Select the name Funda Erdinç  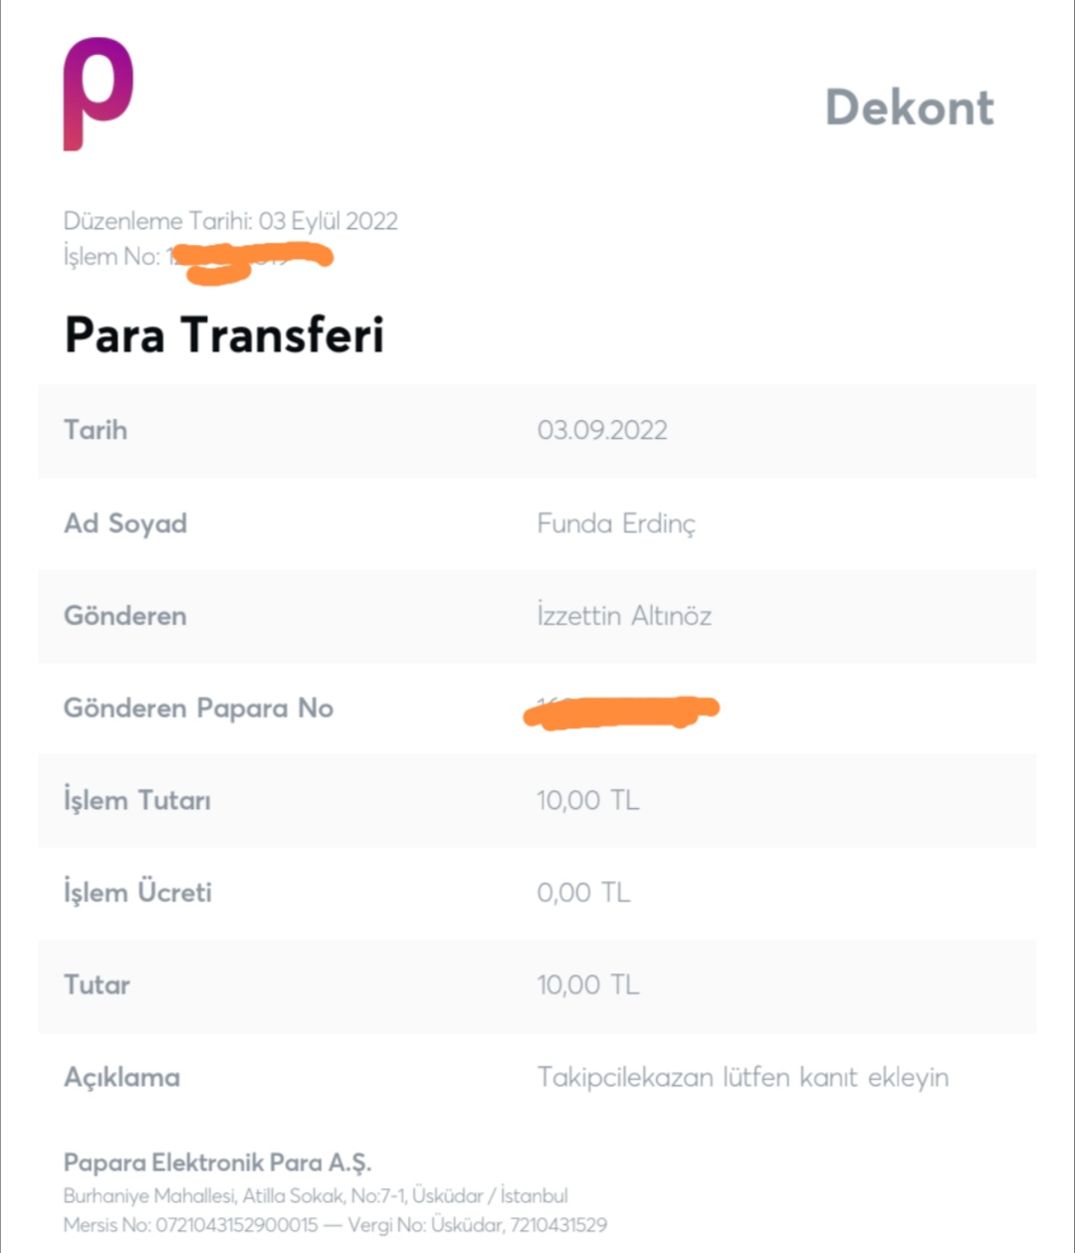coord(616,523)
